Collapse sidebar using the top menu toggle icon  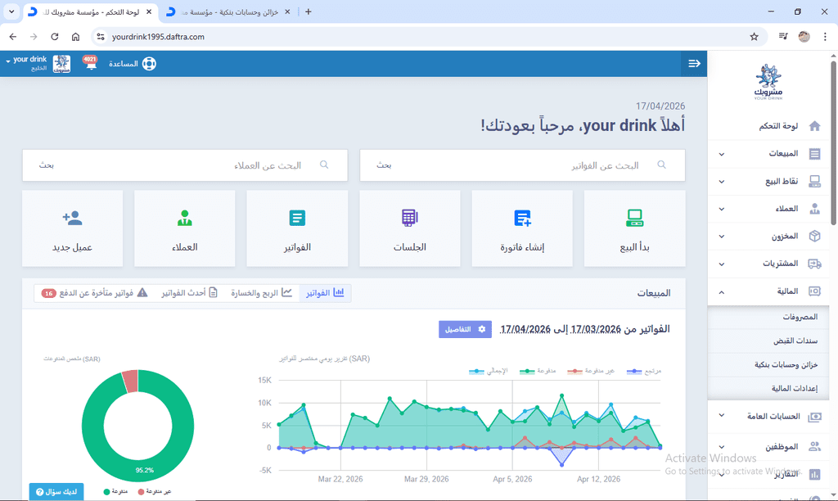[x=694, y=64]
